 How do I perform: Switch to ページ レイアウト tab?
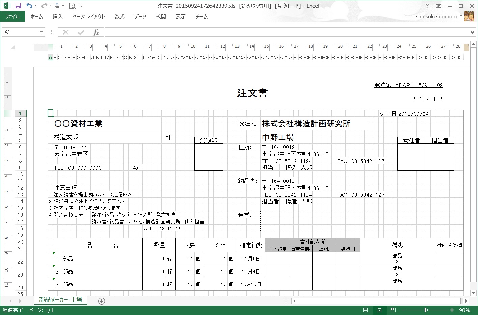pyautogui.click(x=89, y=16)
